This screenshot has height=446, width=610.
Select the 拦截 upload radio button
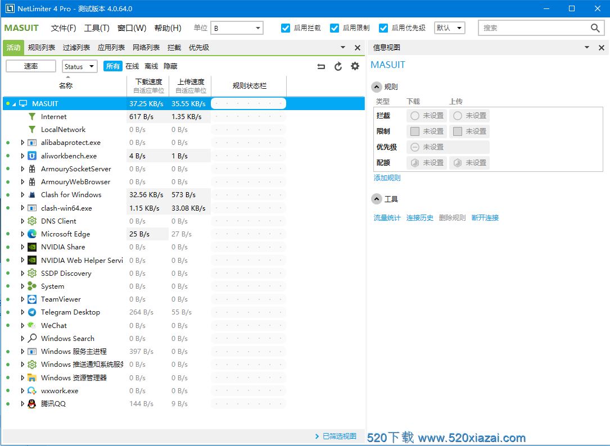pyautogui.click(x=458, y=116)
